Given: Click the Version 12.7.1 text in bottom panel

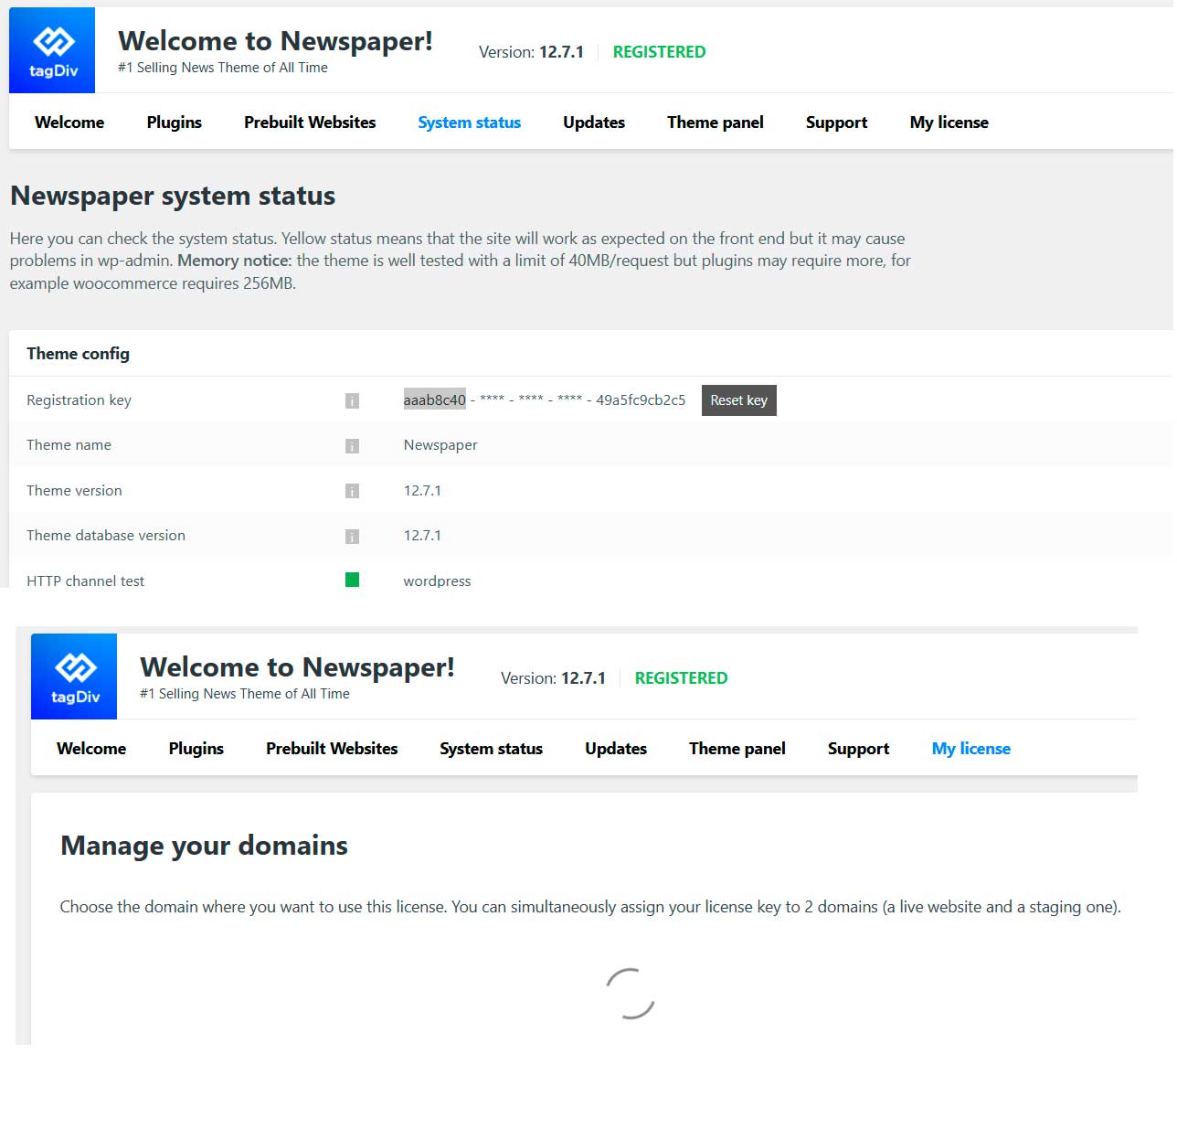Looking at the screenshot, I should tap(553, 678).
